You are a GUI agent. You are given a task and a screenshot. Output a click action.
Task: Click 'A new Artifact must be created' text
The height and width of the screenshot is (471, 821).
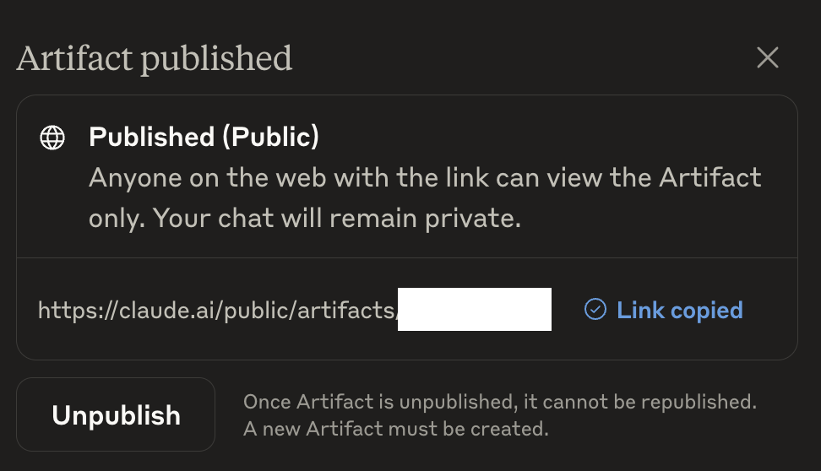396,429
